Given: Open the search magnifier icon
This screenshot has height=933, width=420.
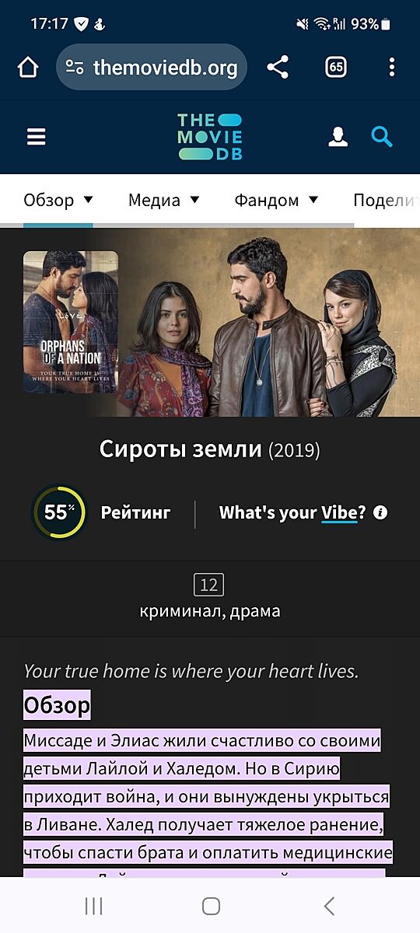Looking at the screenshot, I should coord(382,138).
